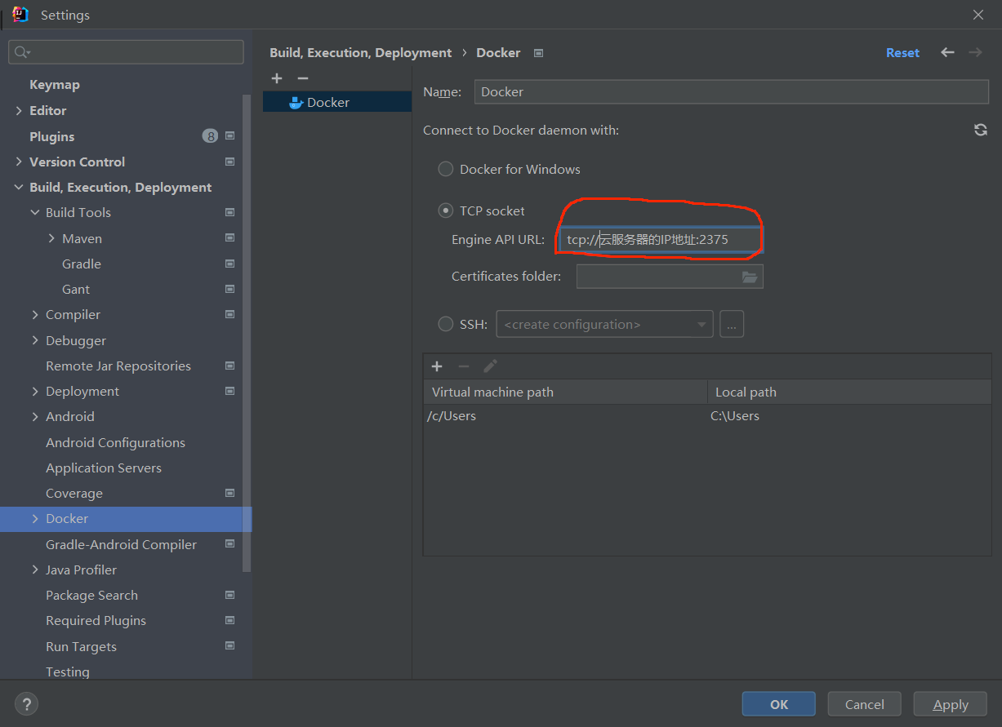Viewport: 1002px width, 727px height.
Task: Open the Keymap settings page
Action: click(55, 85)
